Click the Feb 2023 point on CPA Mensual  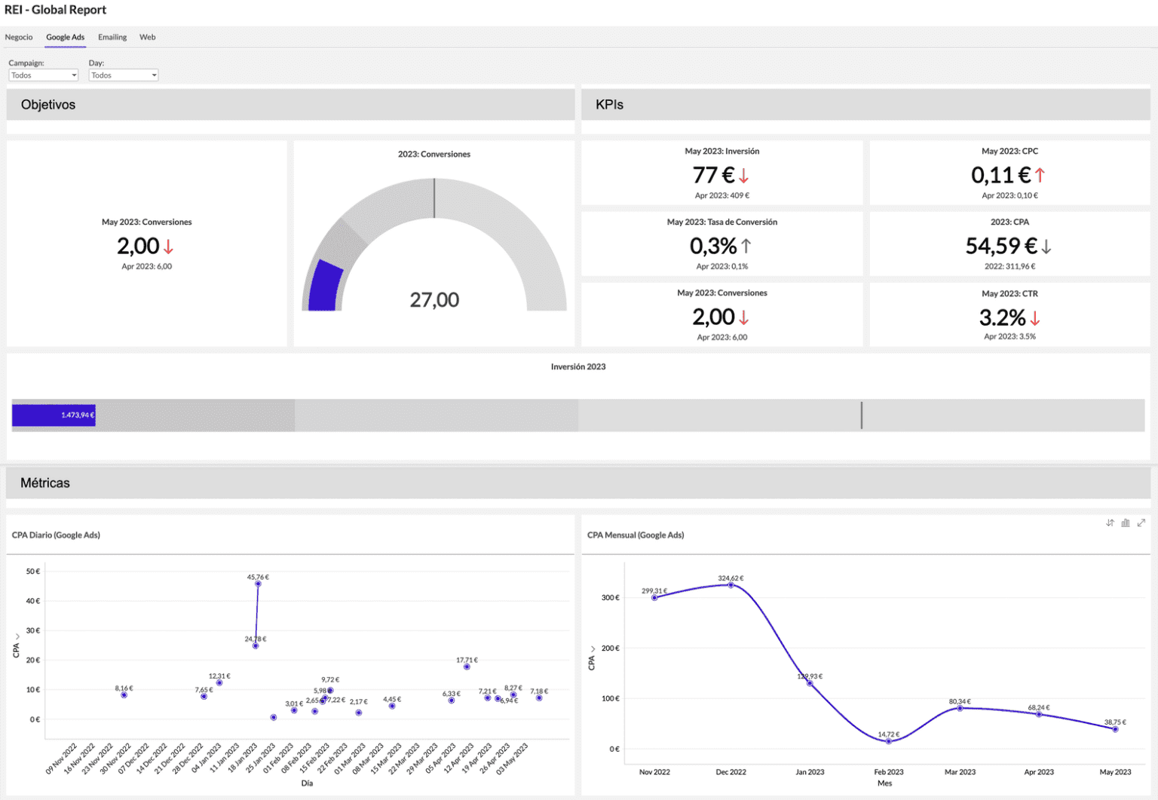tap(888, 741)
